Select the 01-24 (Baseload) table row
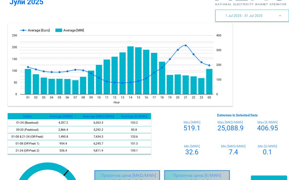This screenshot has width=289, height=180. (27, 123)
